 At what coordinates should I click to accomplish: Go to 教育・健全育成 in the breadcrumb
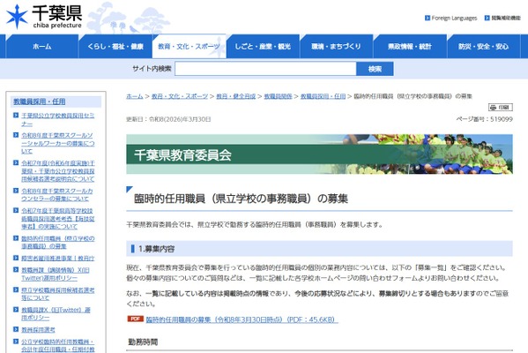pyautogui.click(x=235, y=96)
